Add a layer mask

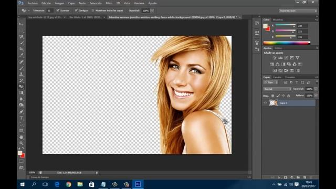tap(286, 177)
